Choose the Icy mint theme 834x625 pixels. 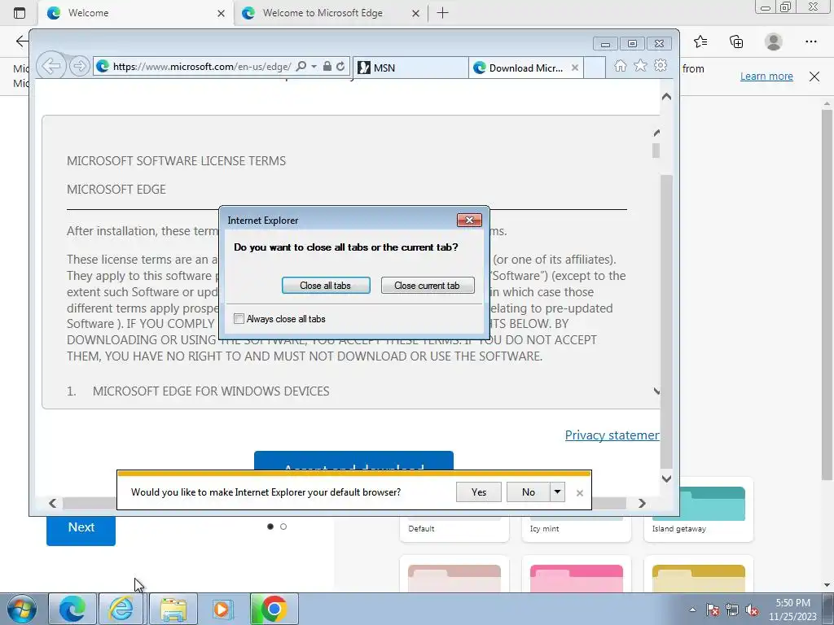[577, 527]
